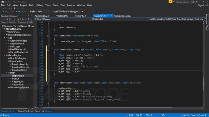Click Sign in
Viewport: 209px width, 117px height.
[201, 5]
